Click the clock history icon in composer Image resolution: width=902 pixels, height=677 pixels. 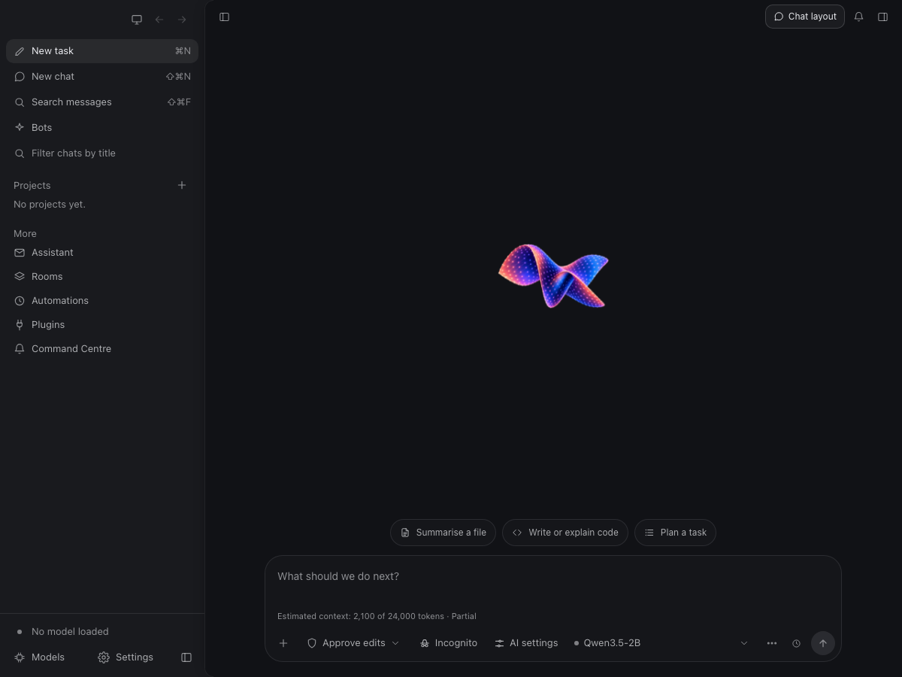pos(796,643)
